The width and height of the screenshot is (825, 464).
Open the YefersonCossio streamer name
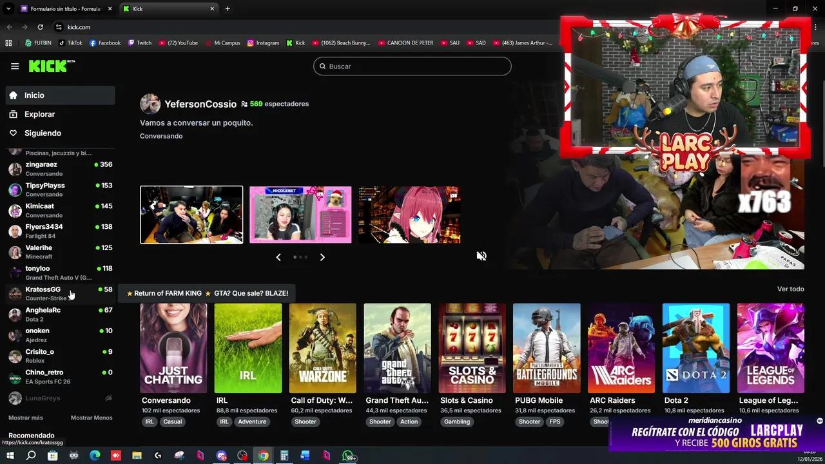click(x=200, y=104)
